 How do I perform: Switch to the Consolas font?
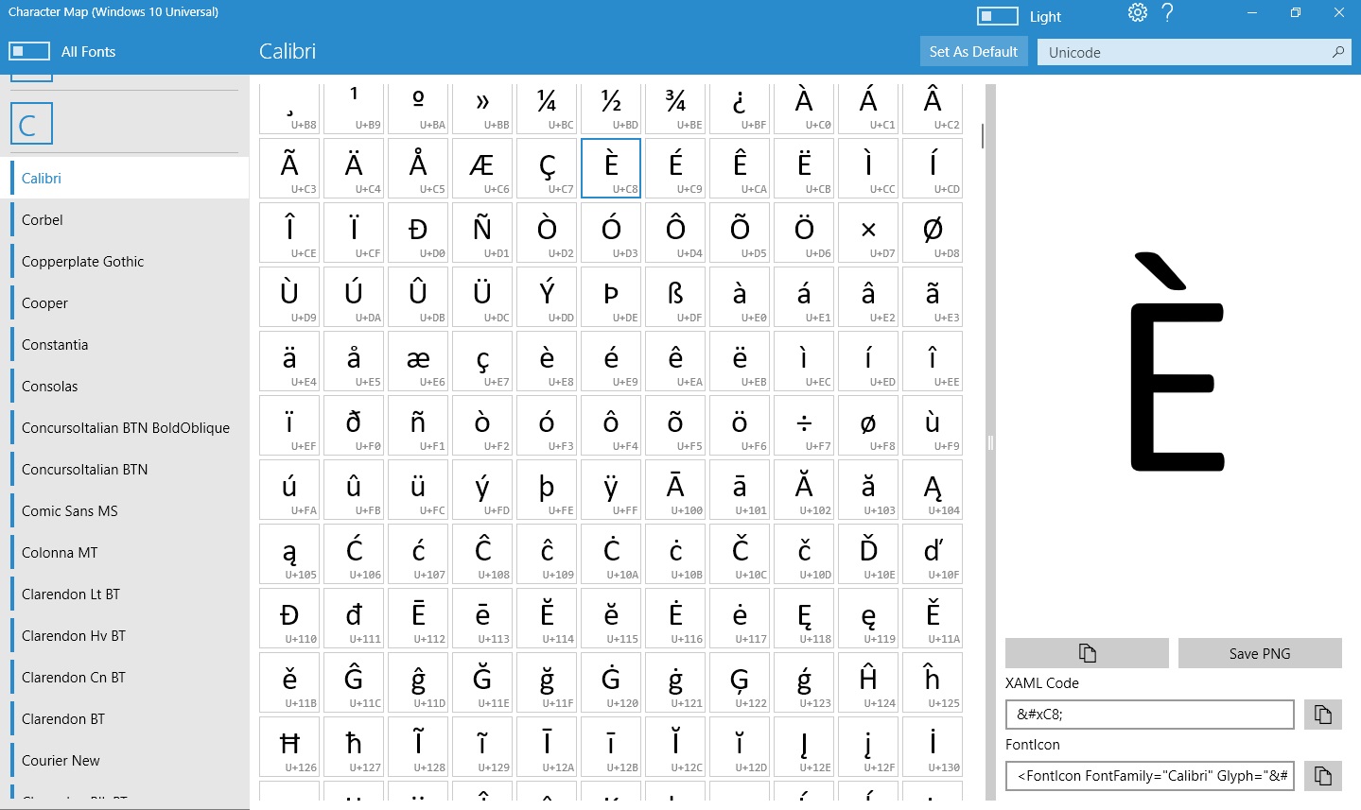tap(50, 387)
